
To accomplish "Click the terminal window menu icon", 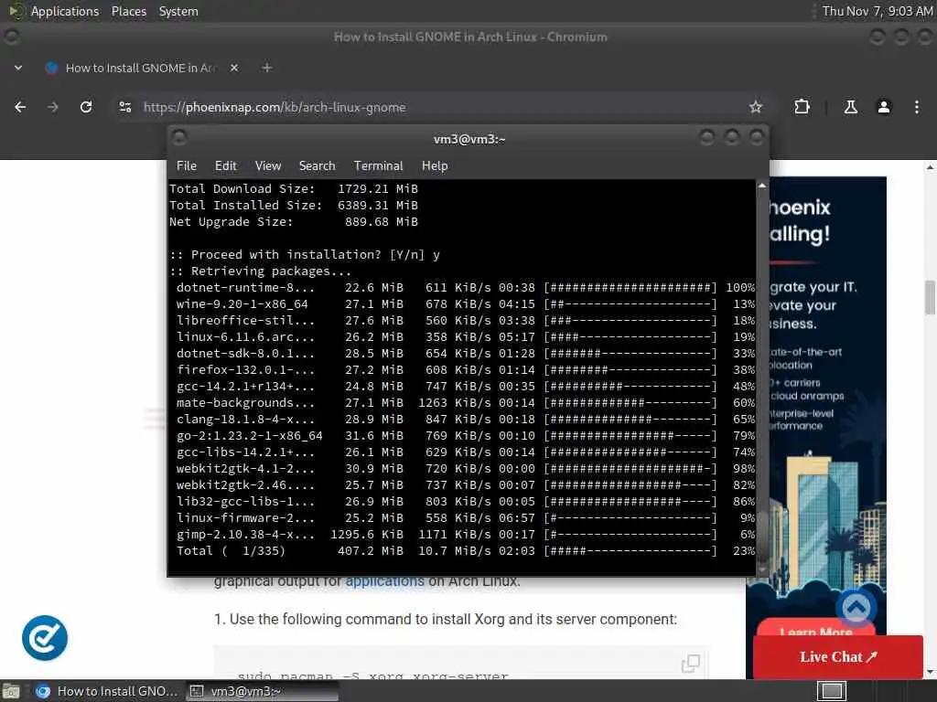I will (x=179, y=138).
